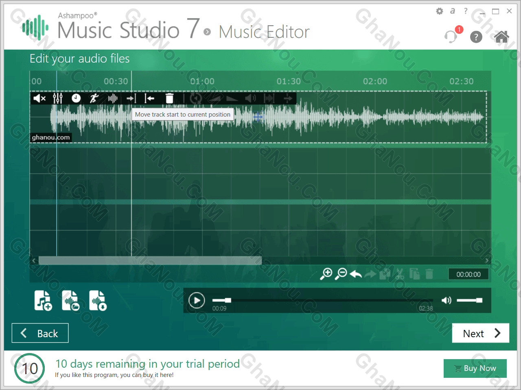Click the clock tempo icon on track
The height and width of the screenshot is (390, 521).
76,98
